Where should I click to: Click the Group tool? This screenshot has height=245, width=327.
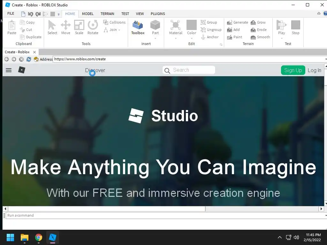(209, 22)
